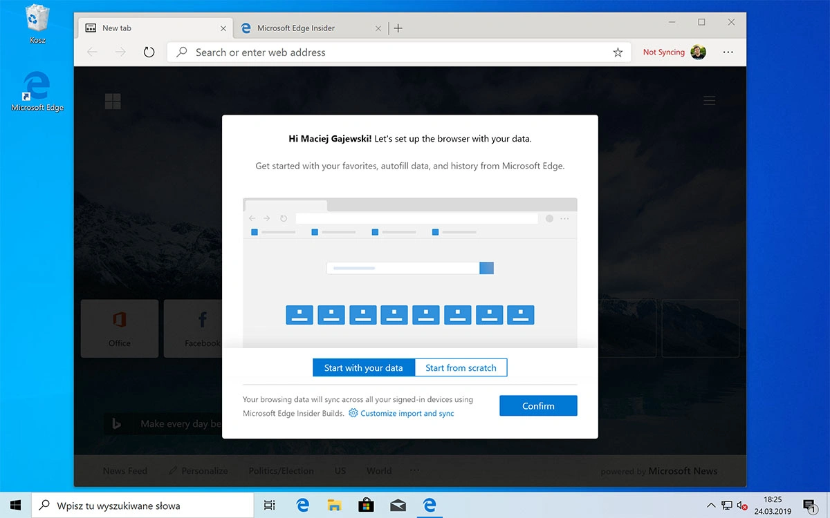Click the Bing search box on page
The width and height of the screenshot is (830, 518).
point(164,424)
